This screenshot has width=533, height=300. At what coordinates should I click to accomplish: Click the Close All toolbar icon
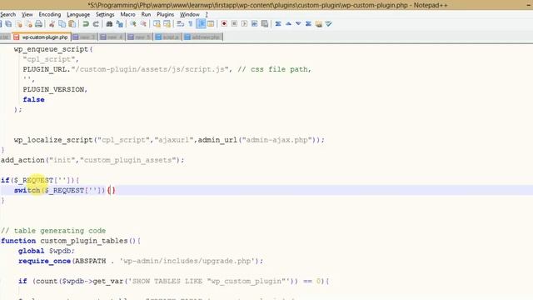(x=28, y=24)
